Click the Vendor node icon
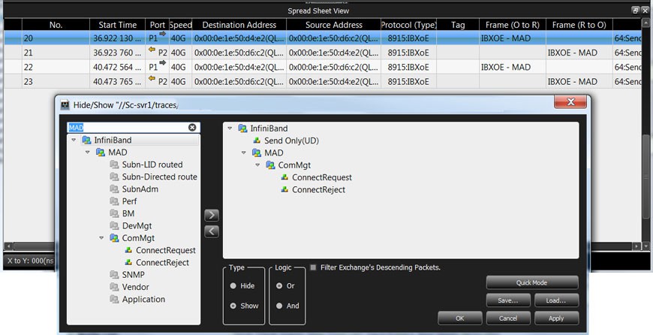The image size is (653, 335). [x=115, y=287]
